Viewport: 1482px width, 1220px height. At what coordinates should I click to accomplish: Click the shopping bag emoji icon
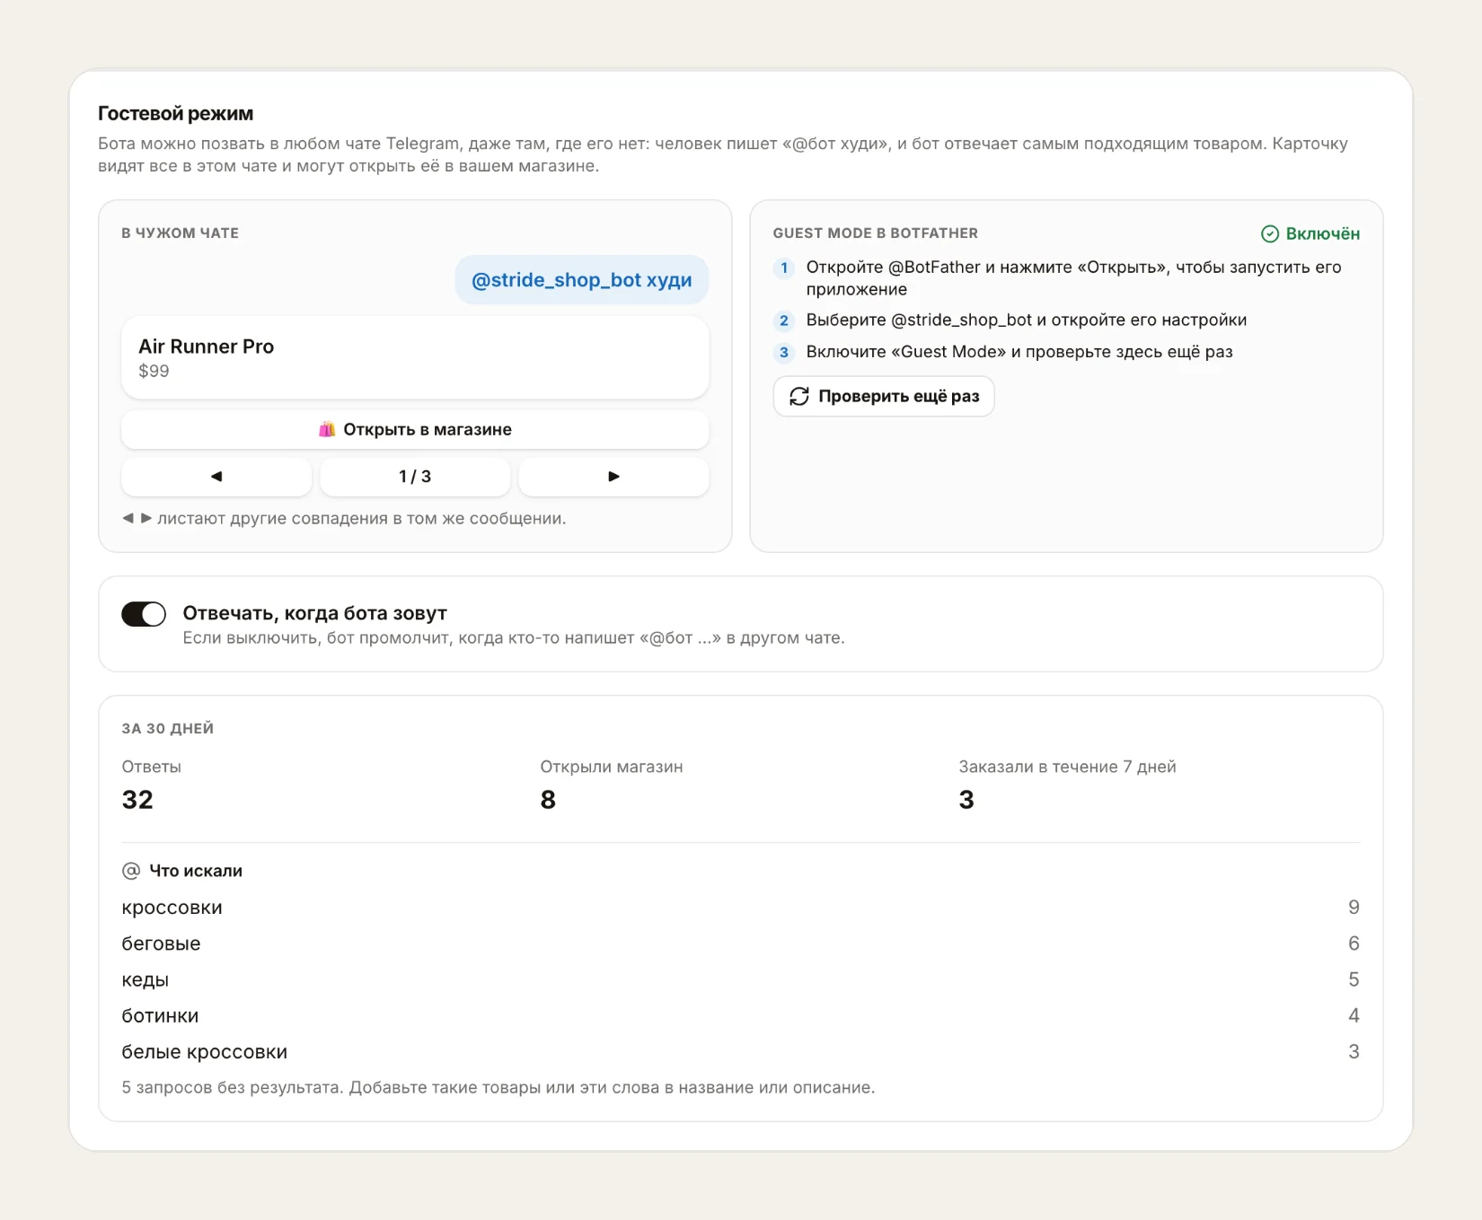click(327, 430)
